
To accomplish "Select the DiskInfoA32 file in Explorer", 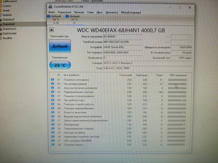I will 9,29.
